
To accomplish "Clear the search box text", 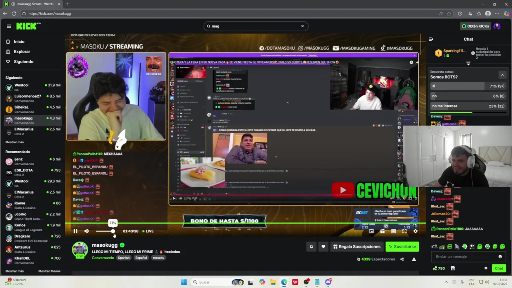I will [302, 26].
